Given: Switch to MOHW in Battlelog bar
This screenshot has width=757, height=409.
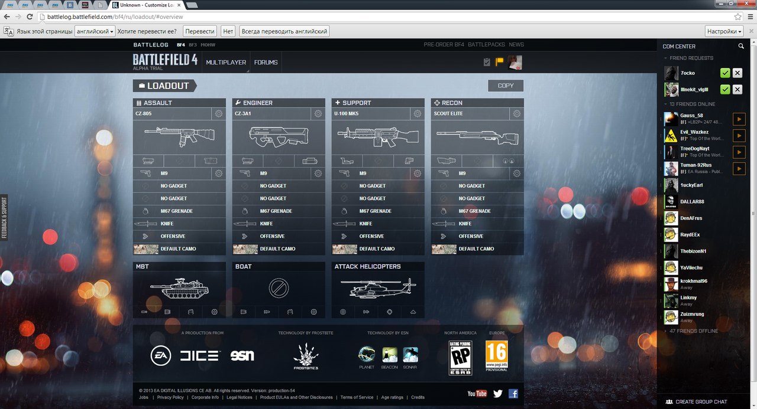Looking at the screenshot, I should point(208,45).
